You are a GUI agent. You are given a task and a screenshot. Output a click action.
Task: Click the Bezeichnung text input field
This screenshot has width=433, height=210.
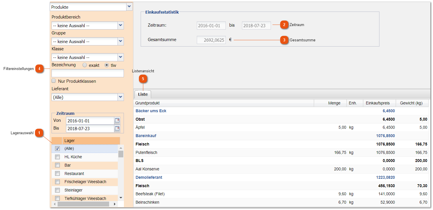[x=88, y=73]
